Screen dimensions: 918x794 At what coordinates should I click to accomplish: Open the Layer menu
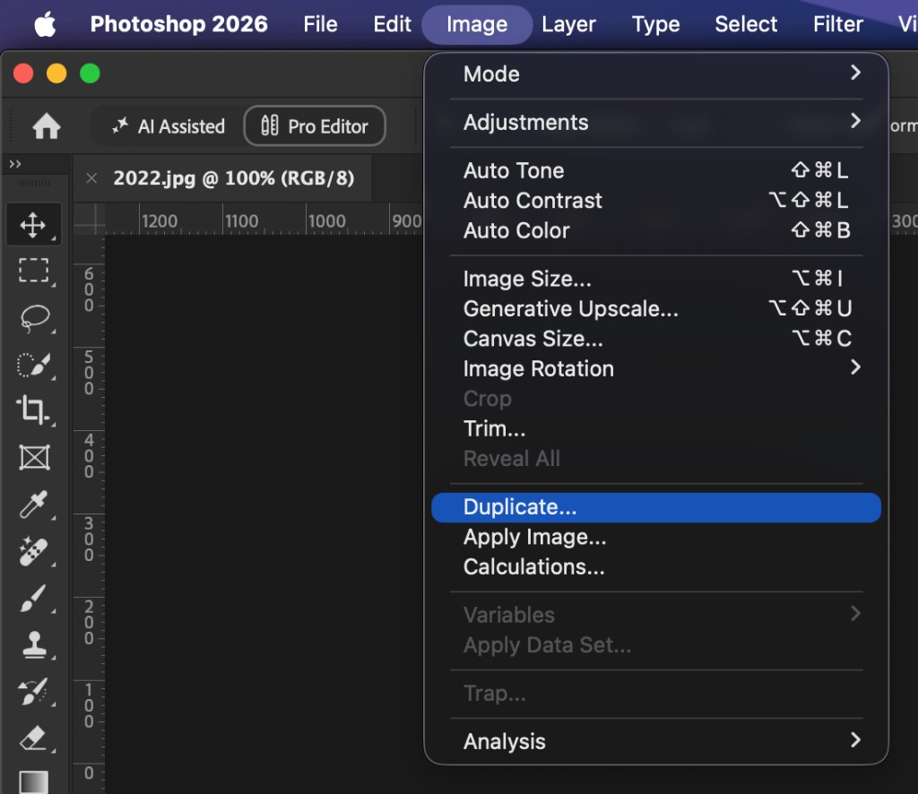tap(567, 24)
